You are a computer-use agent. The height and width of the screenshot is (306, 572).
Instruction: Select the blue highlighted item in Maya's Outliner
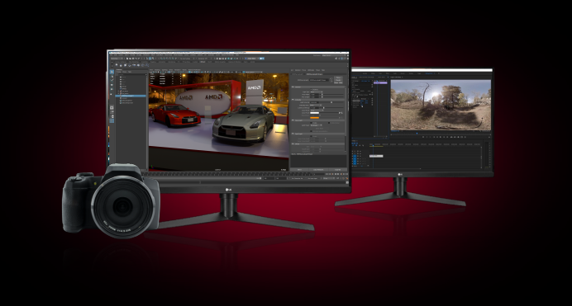[131, 96]
